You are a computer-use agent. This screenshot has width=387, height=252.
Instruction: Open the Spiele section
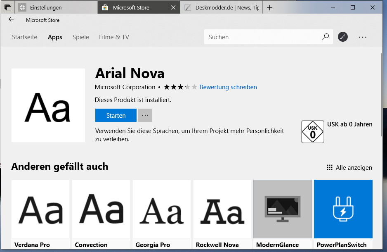point(80,37)
